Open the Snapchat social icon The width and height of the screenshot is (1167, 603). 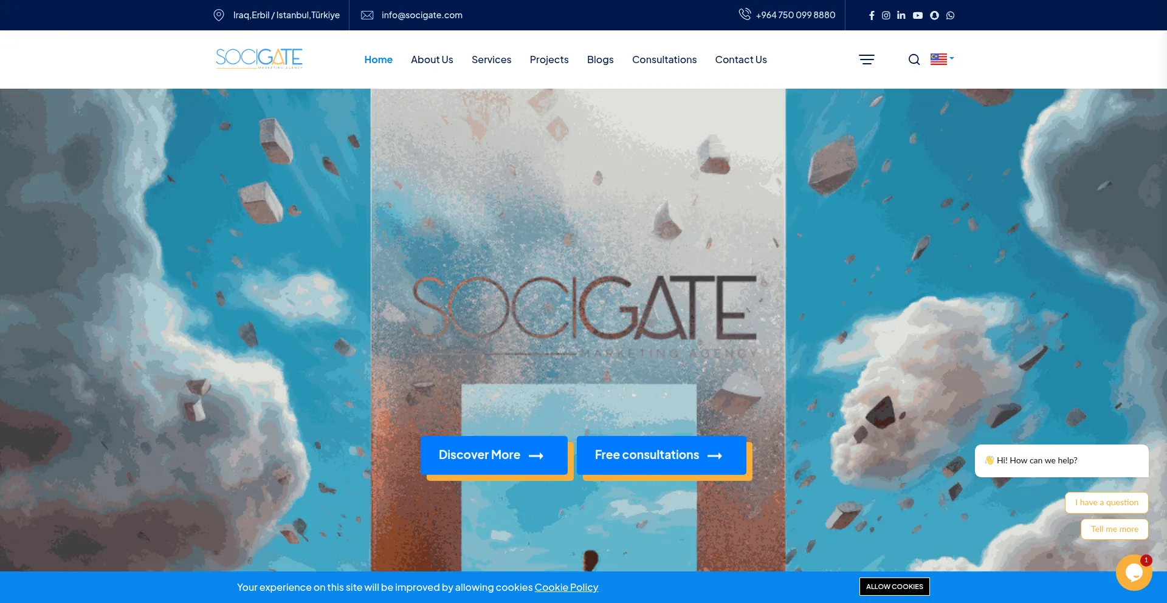pyautogui.click(x=935, y=15)
